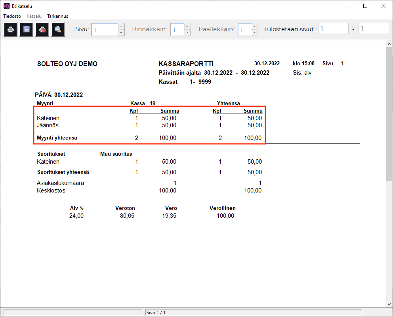Increase the Päällekkäin value with up arrow
This screenshot has width=393, height=317.
coord(255,26)
